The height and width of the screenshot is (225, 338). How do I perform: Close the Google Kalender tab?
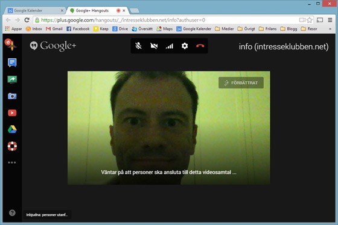tap(62, 11)
